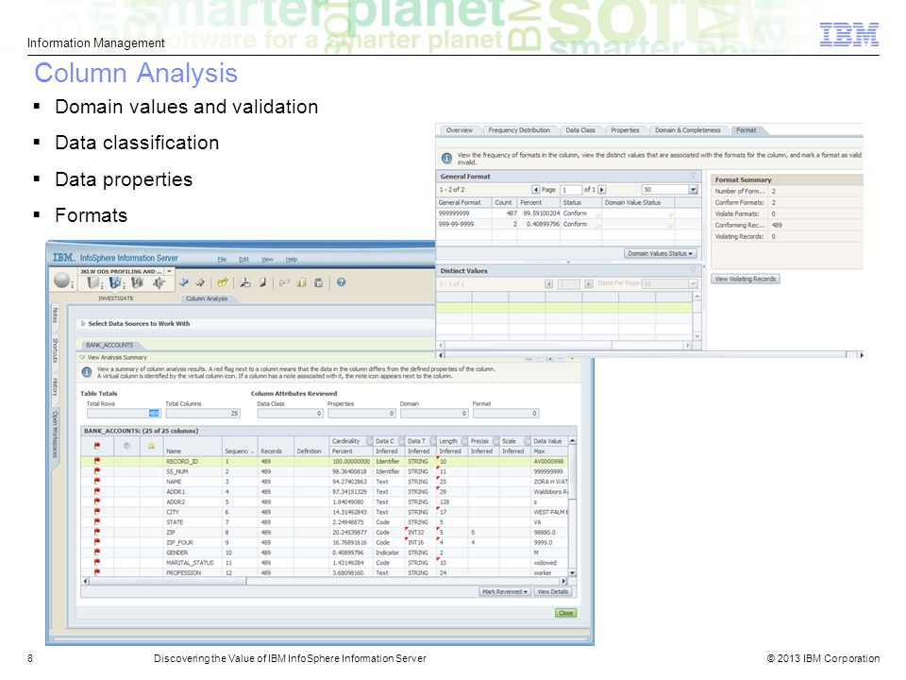Click the red flag icon for SS_NUM row
Screen dimensions: 906x680
(x=97, y=471)
